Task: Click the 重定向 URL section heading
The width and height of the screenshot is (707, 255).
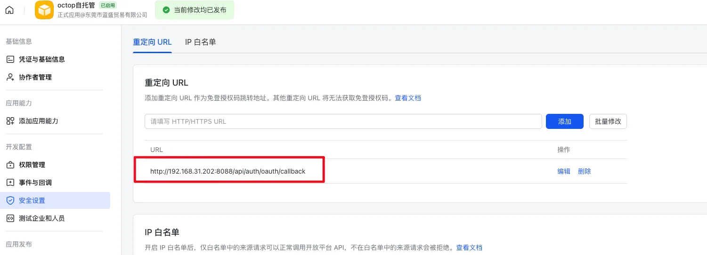Action: click(x=166, y=83)
